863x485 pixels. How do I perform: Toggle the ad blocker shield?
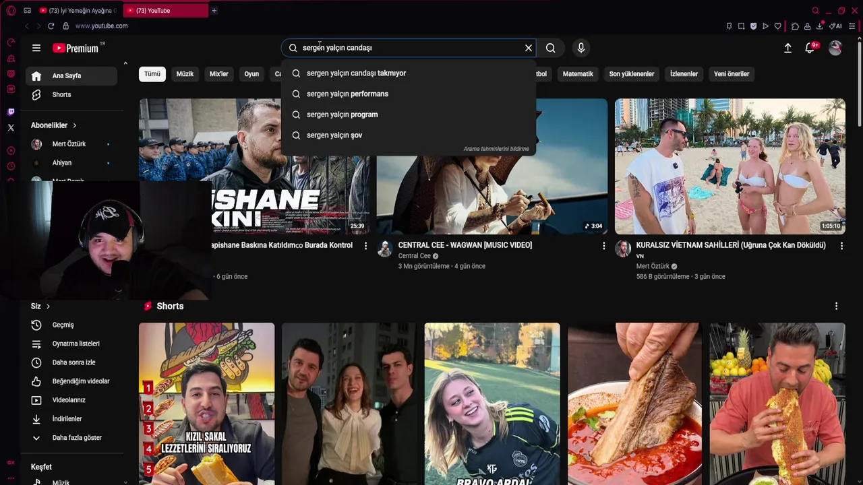[753, 26]
